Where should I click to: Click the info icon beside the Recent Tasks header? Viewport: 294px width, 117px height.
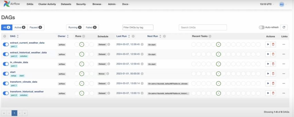[x=210, y=36]
